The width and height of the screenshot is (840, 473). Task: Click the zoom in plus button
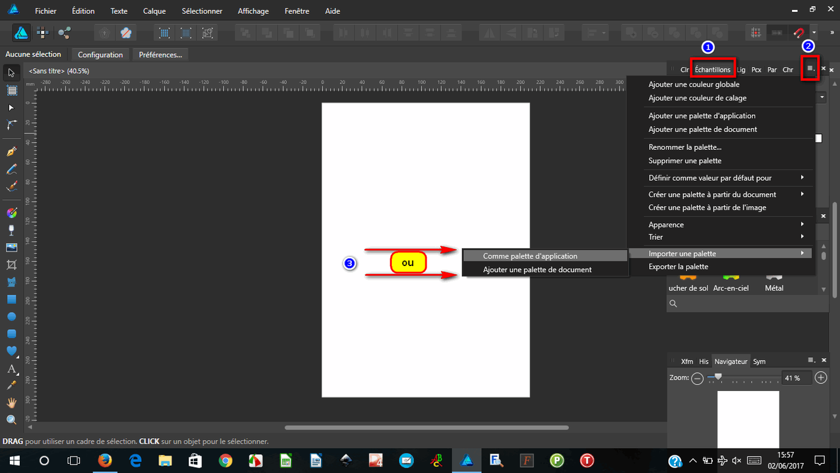click(821, 378)
